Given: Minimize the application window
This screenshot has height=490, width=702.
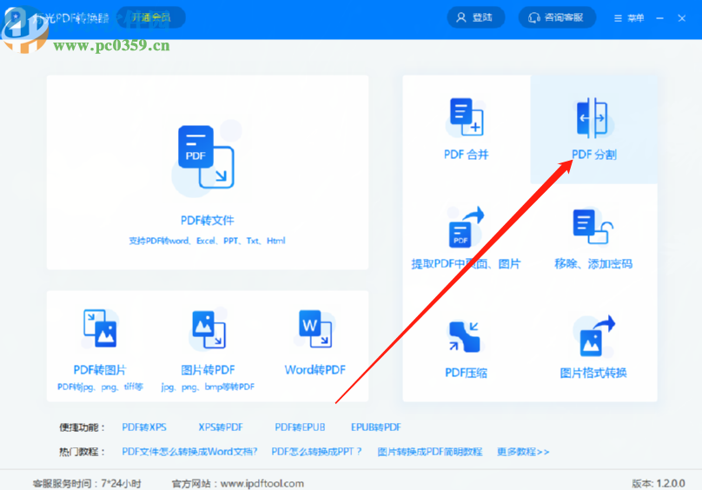Looking at the screenshot, I should click(x=660, y=18).
